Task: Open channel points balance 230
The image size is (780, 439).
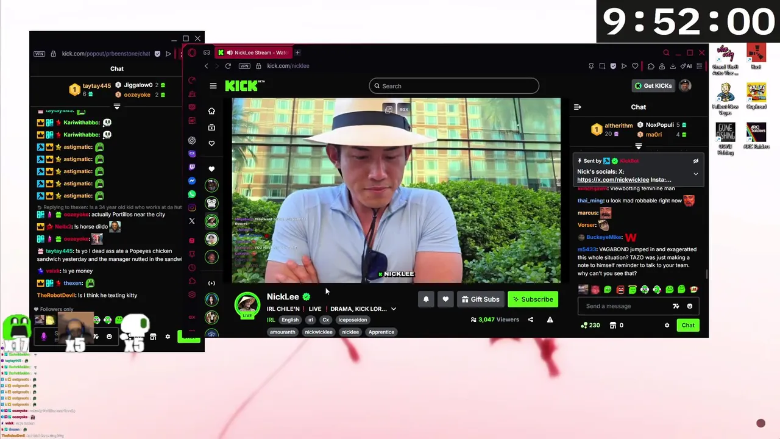Action: point(590,326)
